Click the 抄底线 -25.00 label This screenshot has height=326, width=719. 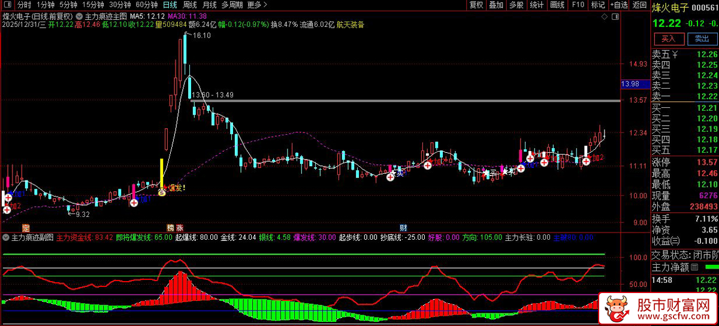[403, 238]
